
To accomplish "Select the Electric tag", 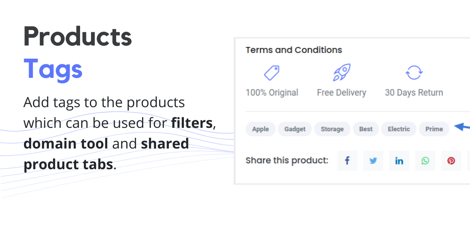I will [399, 129].
